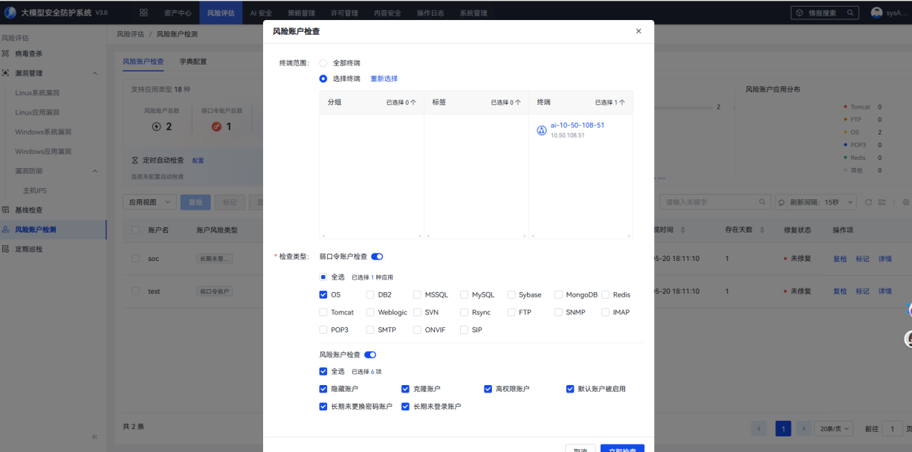Turn off the 弱口令账户检查 switch

(x=377, y=256)
